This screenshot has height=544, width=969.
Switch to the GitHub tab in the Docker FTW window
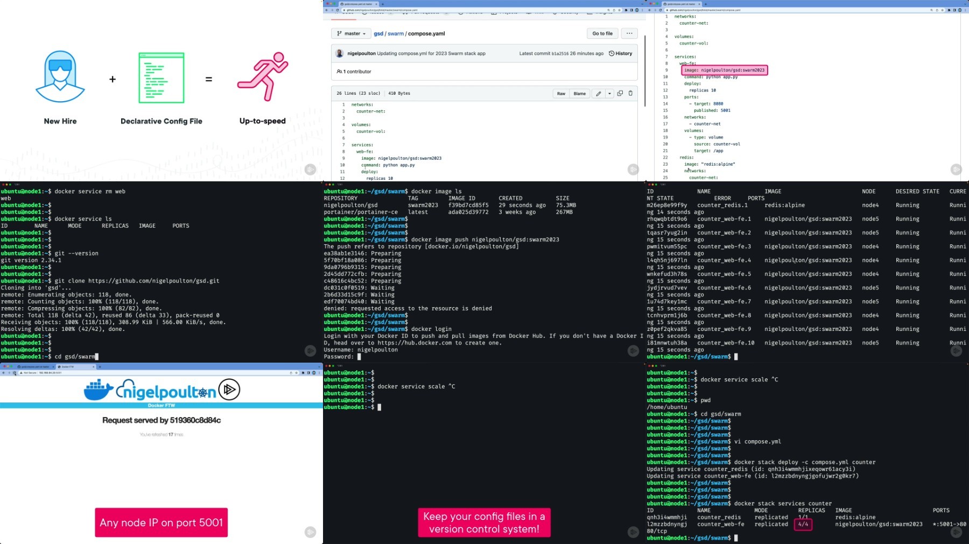(35, 366)
